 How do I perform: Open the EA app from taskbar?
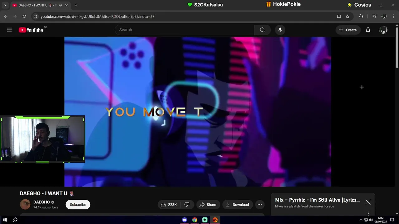pyautogui.click(x=215, y=220)
